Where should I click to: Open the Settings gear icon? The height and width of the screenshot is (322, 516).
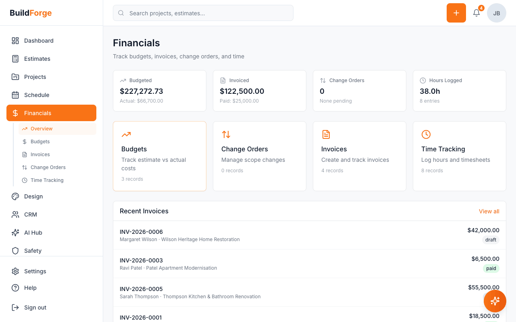15,271
